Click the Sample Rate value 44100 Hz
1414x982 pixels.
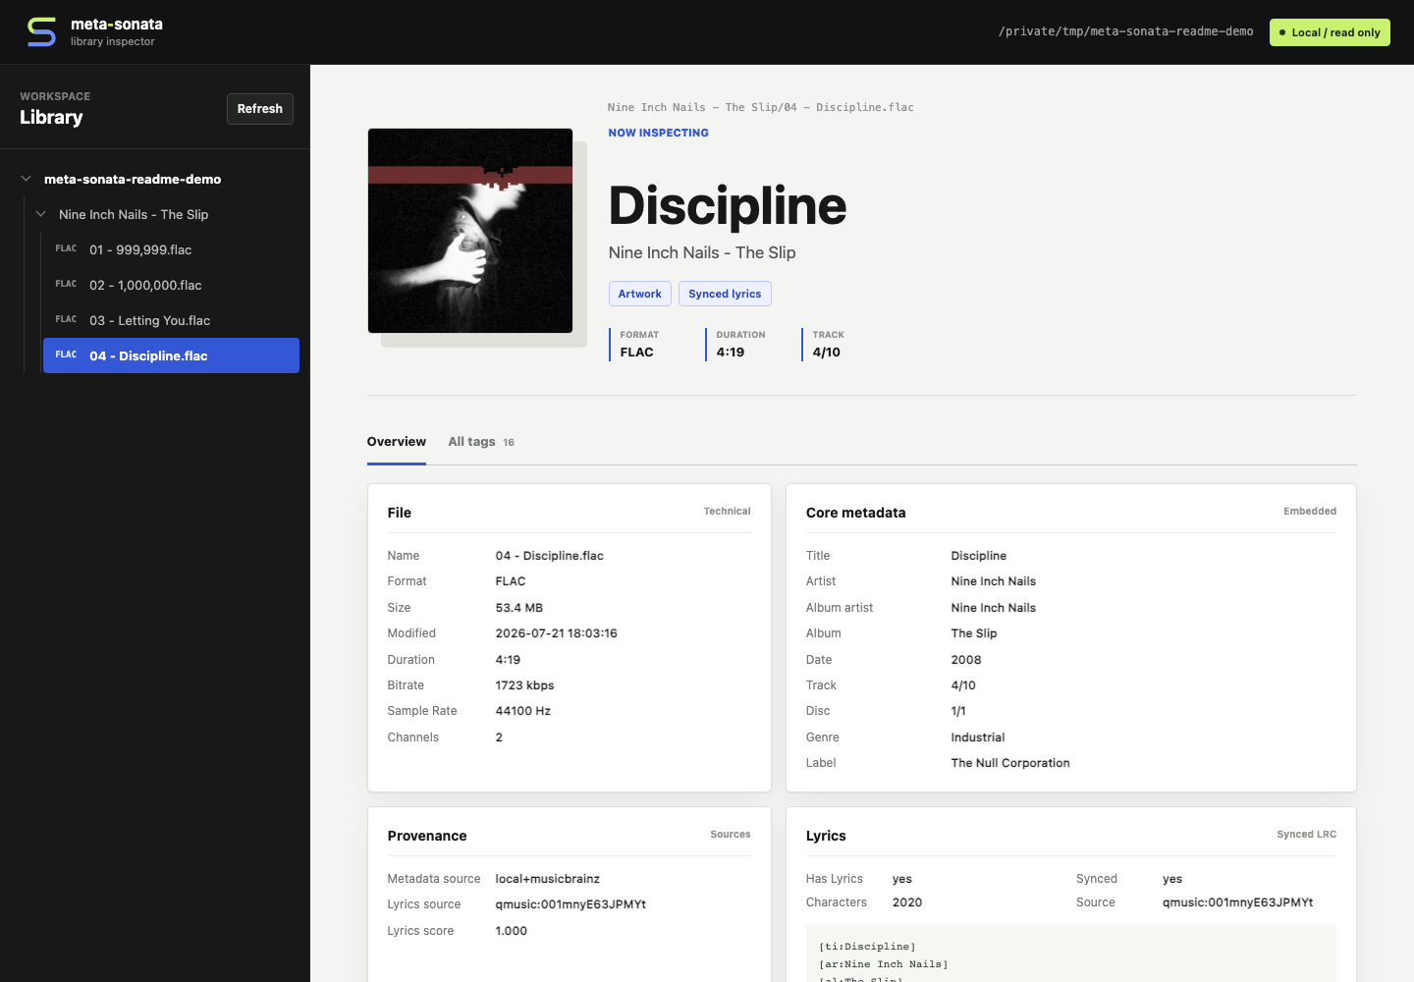pyautogui.click(x=523, y=711)
